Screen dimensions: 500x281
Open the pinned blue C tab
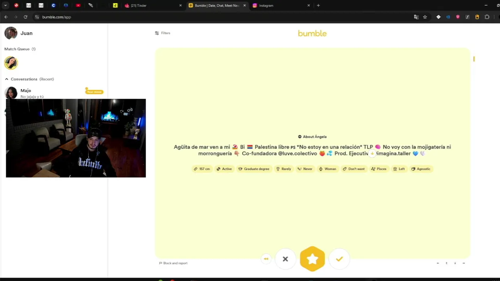click(54, 5)
